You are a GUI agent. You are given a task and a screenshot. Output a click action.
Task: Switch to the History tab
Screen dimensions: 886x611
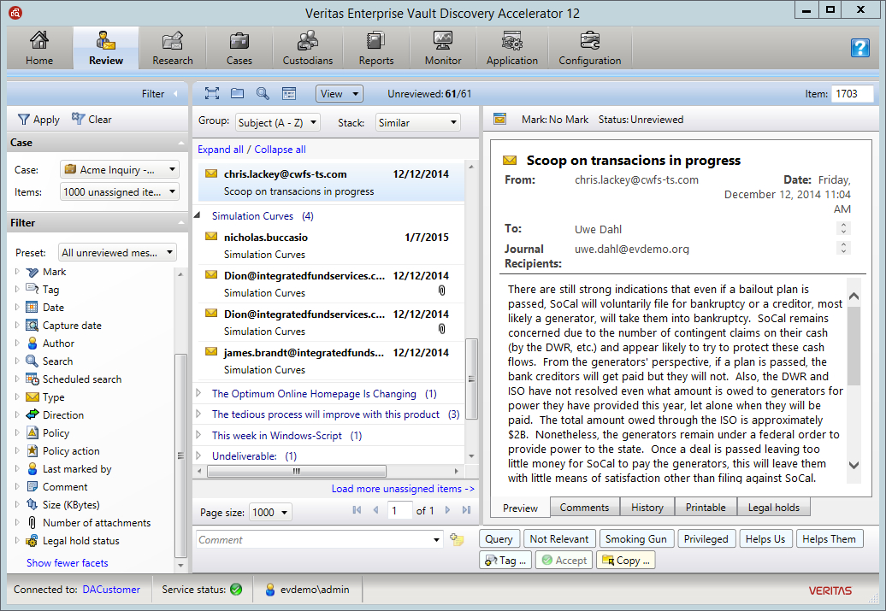(x=647, y=507)
